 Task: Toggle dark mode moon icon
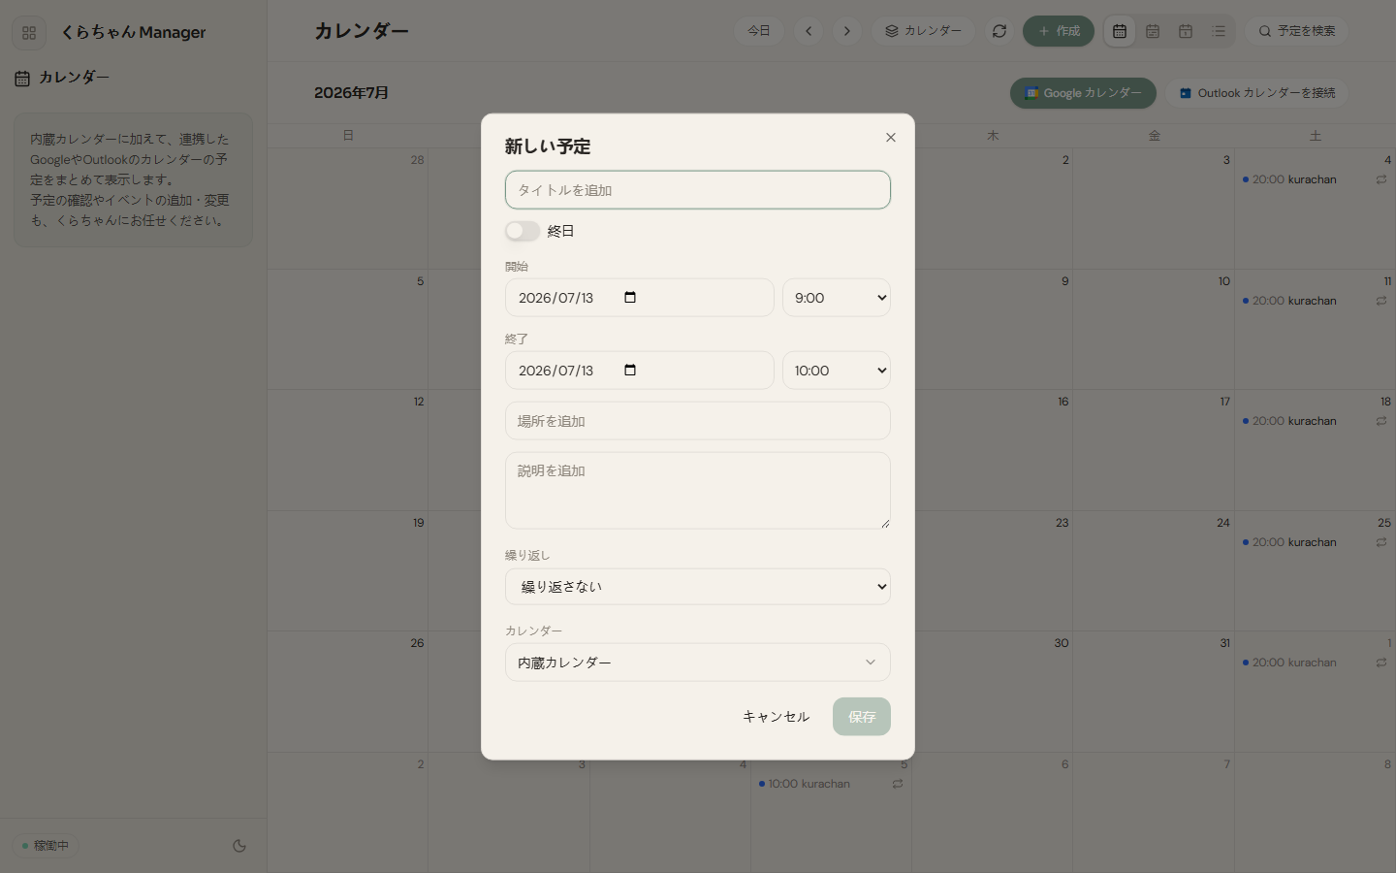click(239, 846)
